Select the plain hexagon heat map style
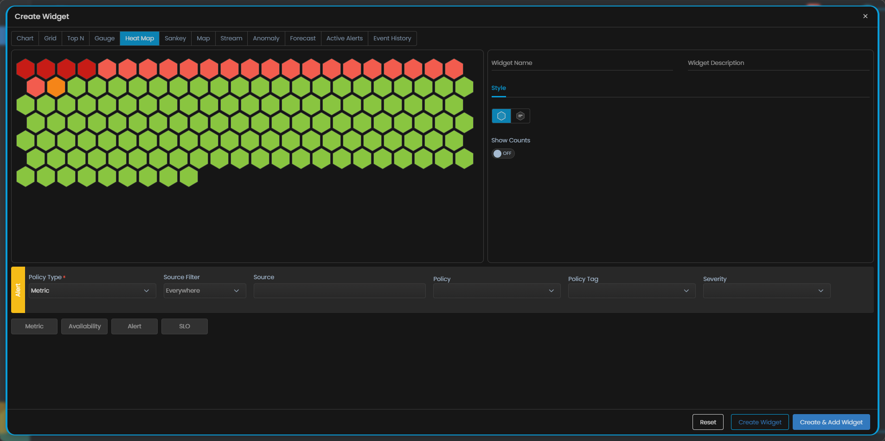Viewport: 885px width, 441px height. [x=501, y=116]
